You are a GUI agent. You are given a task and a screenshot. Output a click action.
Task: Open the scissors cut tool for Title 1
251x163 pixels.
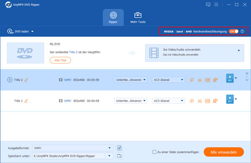pyautogui.click(x=200, y=101)
